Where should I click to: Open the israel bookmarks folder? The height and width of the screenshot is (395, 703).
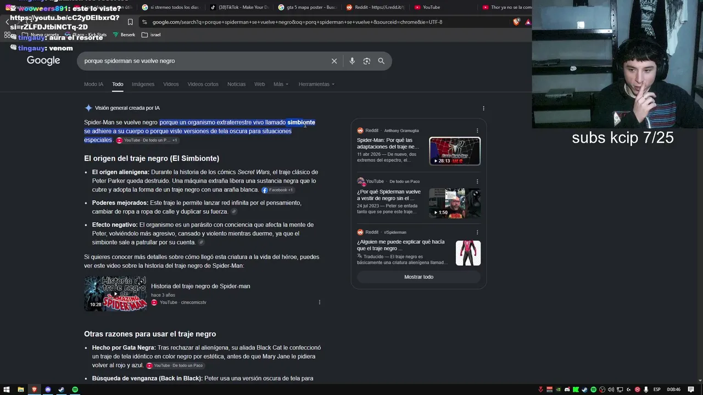151,35
